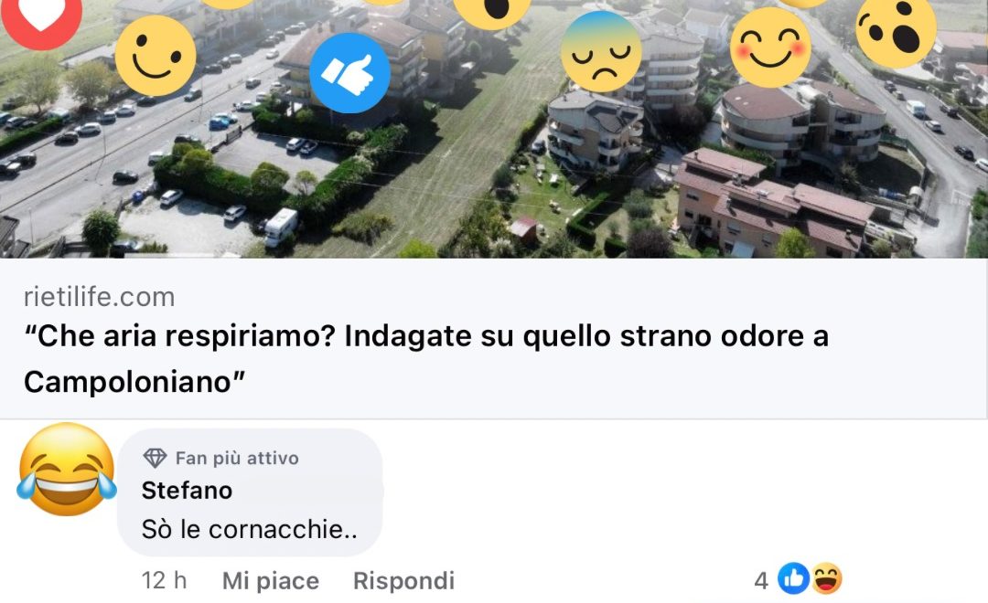988x603 pixels.
Task: Click the diamond top fan badge icon
Action: point(155,458)
